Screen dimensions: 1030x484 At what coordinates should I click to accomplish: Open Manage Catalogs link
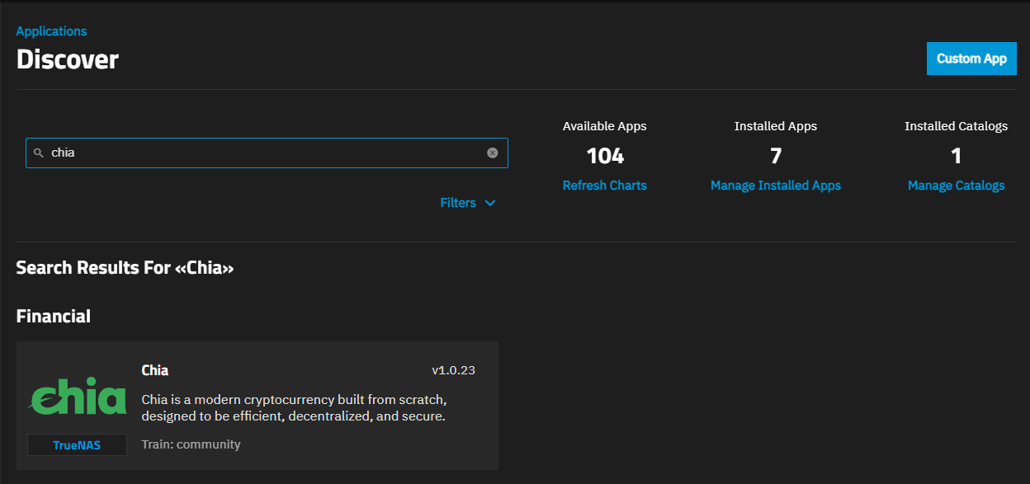point(957,186)
